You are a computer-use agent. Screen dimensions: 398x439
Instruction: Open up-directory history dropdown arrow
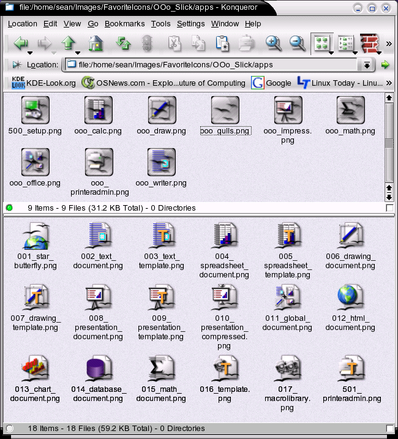tap(78, 53)
